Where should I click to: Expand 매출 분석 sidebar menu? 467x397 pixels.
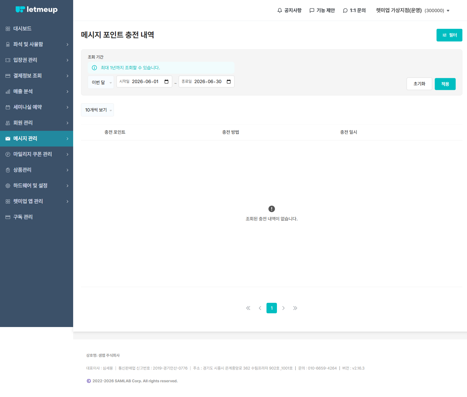click(37, 91)
